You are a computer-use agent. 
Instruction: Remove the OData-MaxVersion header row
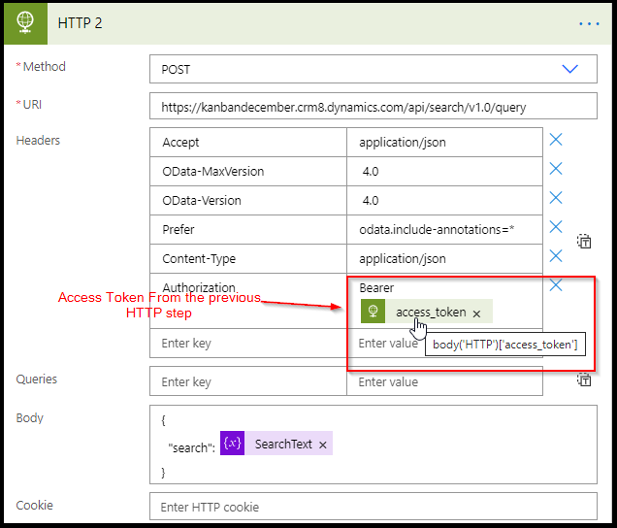pyautogui.click(x=556, y=169)
